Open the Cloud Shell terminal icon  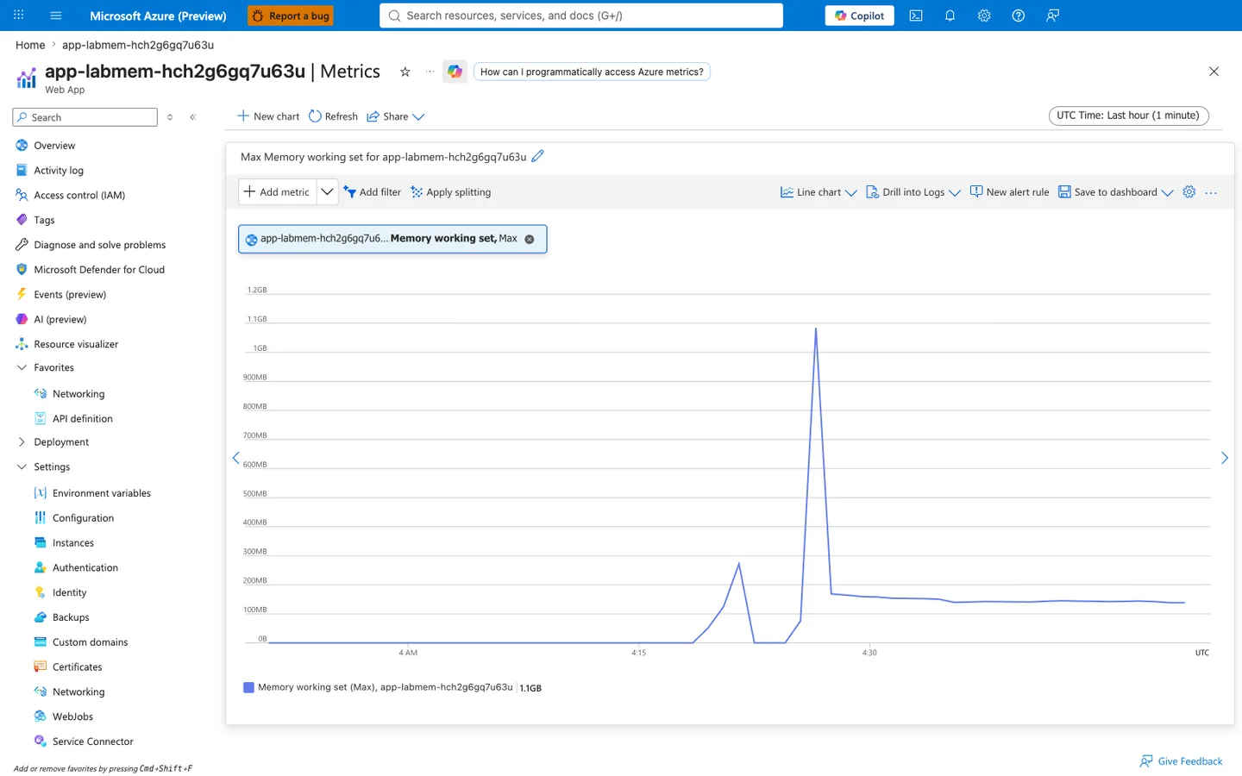(916, 16)
